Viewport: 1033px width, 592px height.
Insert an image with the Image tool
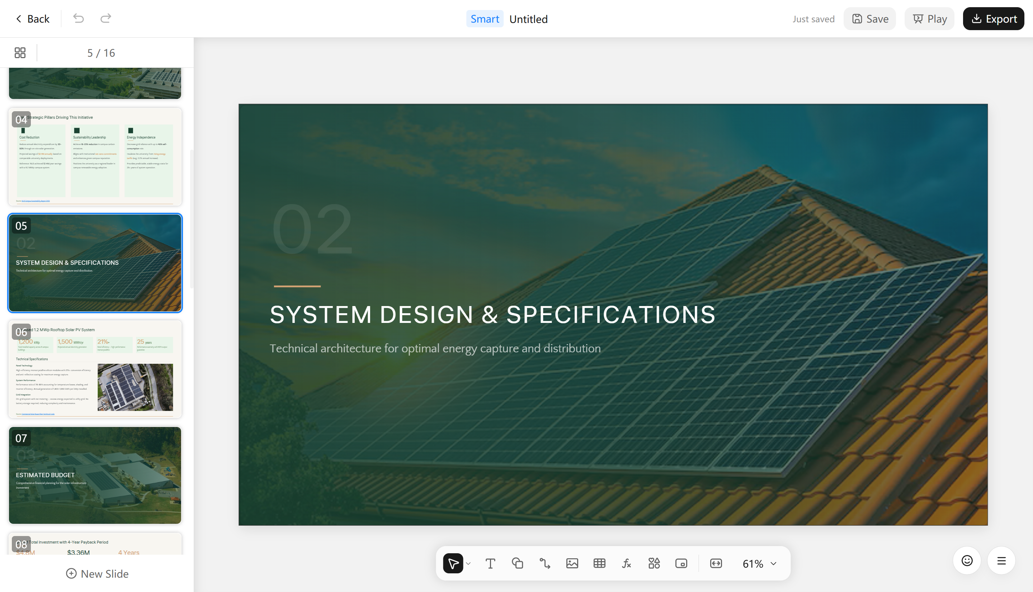point(572,563)
